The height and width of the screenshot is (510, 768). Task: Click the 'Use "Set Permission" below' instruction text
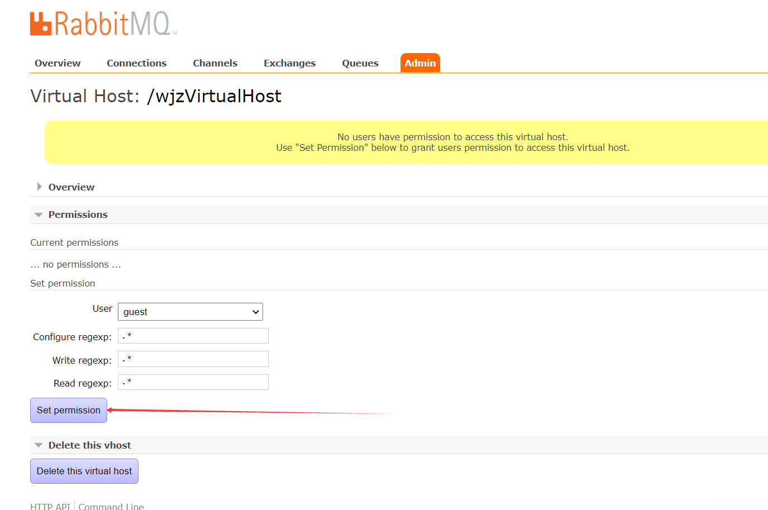[x=452, y=147]
